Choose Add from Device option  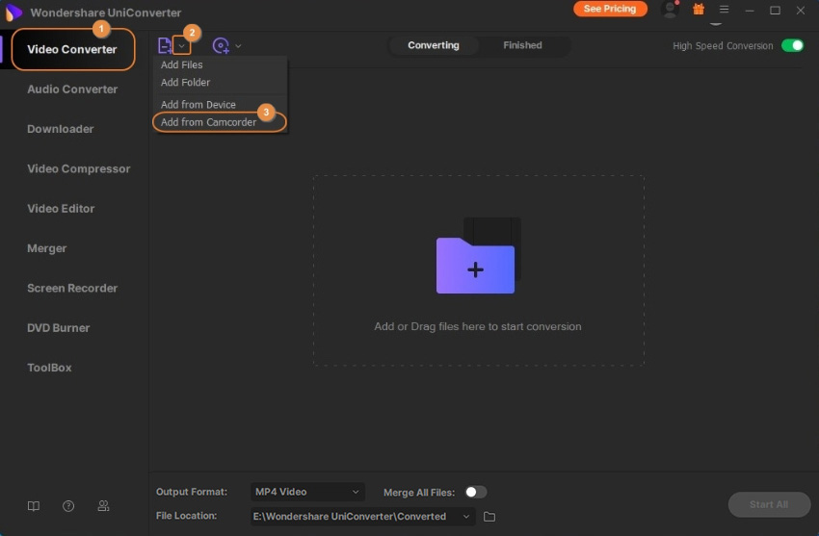pyautogui.click(x=198, y=104)
